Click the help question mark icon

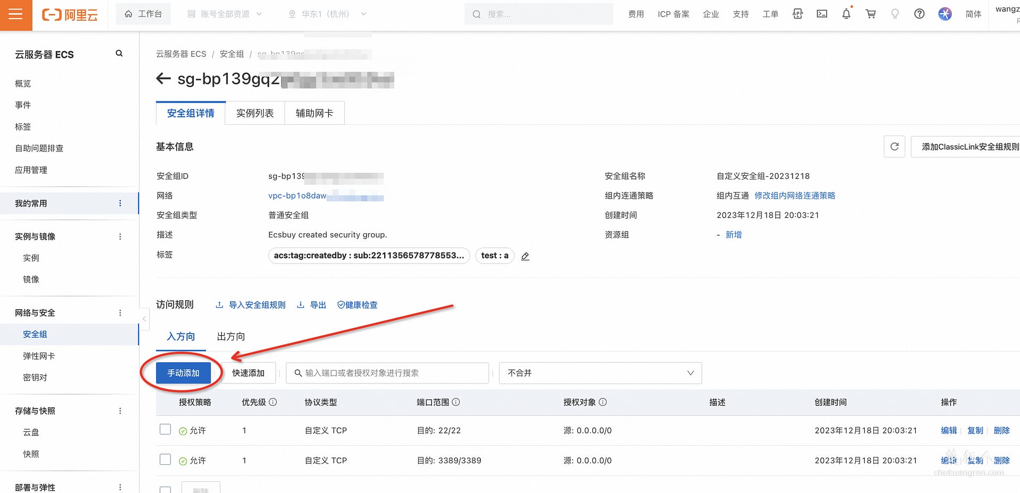[x=920, y=14]
